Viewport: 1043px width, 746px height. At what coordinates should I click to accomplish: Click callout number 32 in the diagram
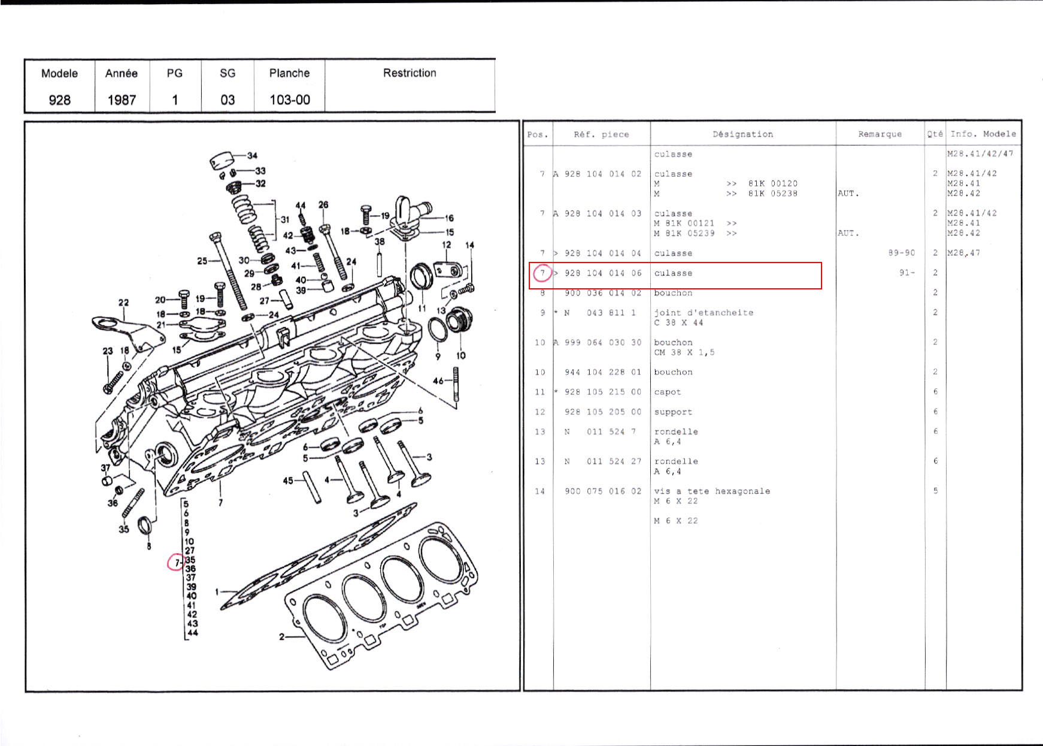(260, 183)
